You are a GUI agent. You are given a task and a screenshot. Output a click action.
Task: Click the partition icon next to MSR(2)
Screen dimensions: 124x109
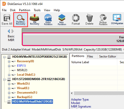tap(13, 70)
